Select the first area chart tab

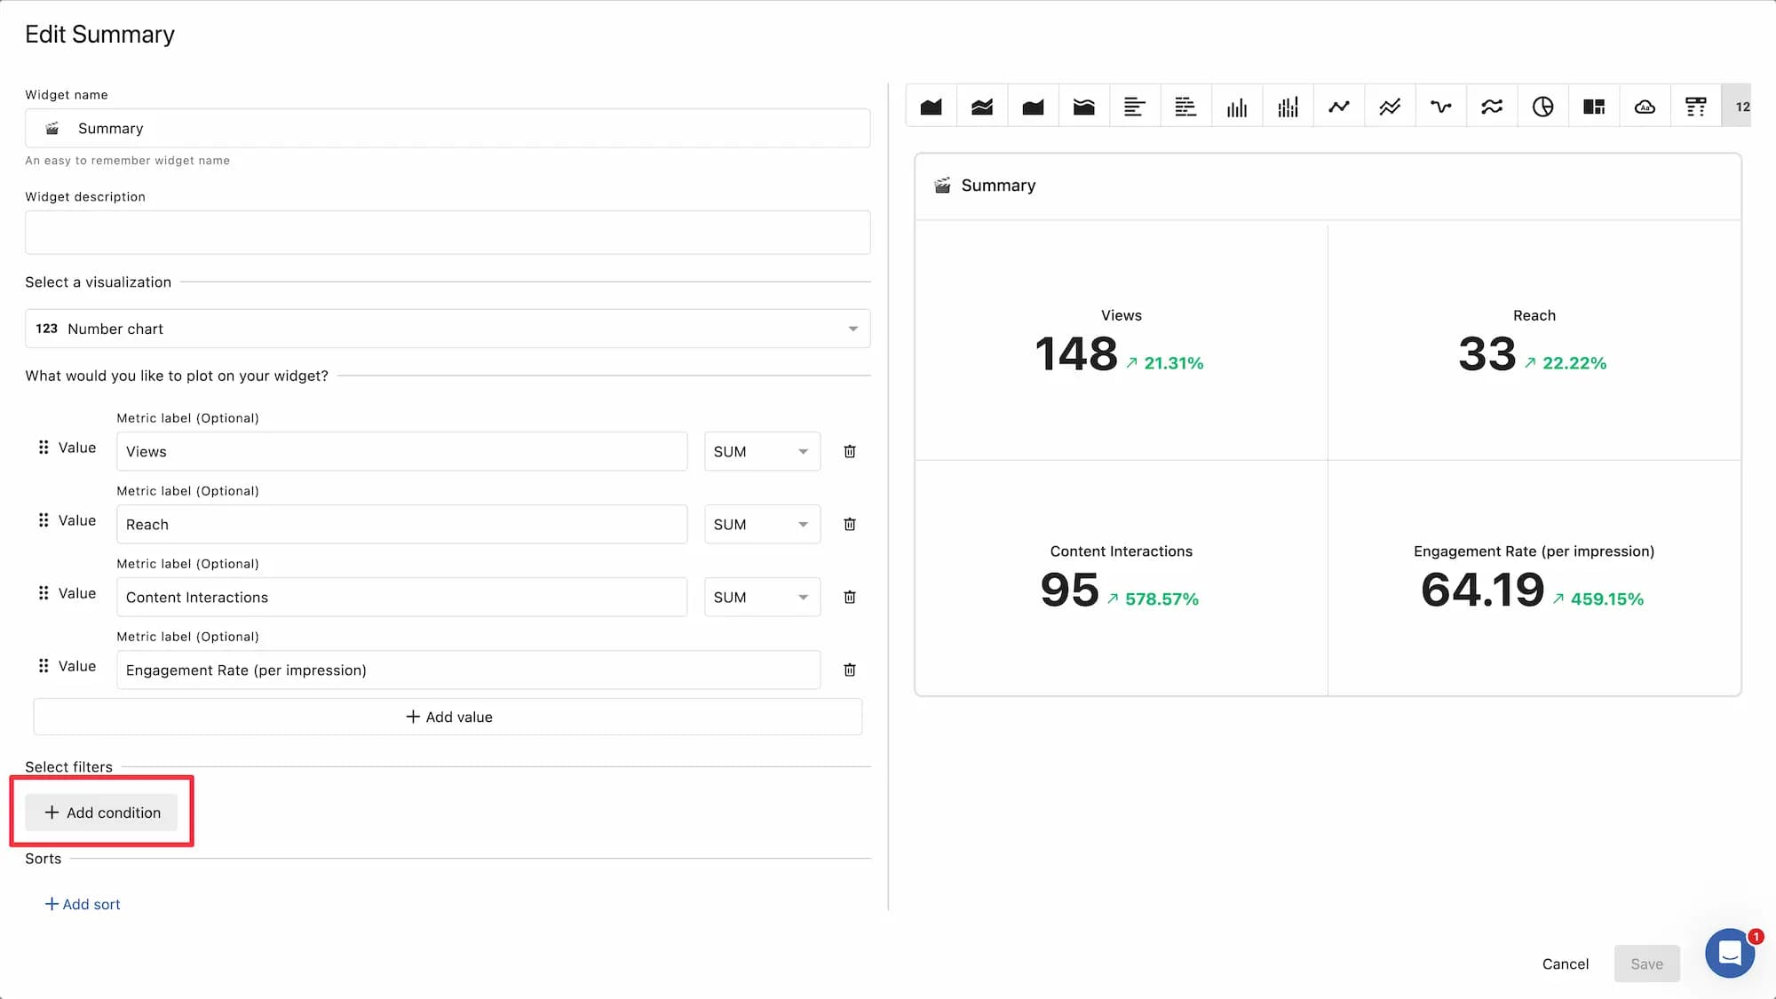point(931,107)
